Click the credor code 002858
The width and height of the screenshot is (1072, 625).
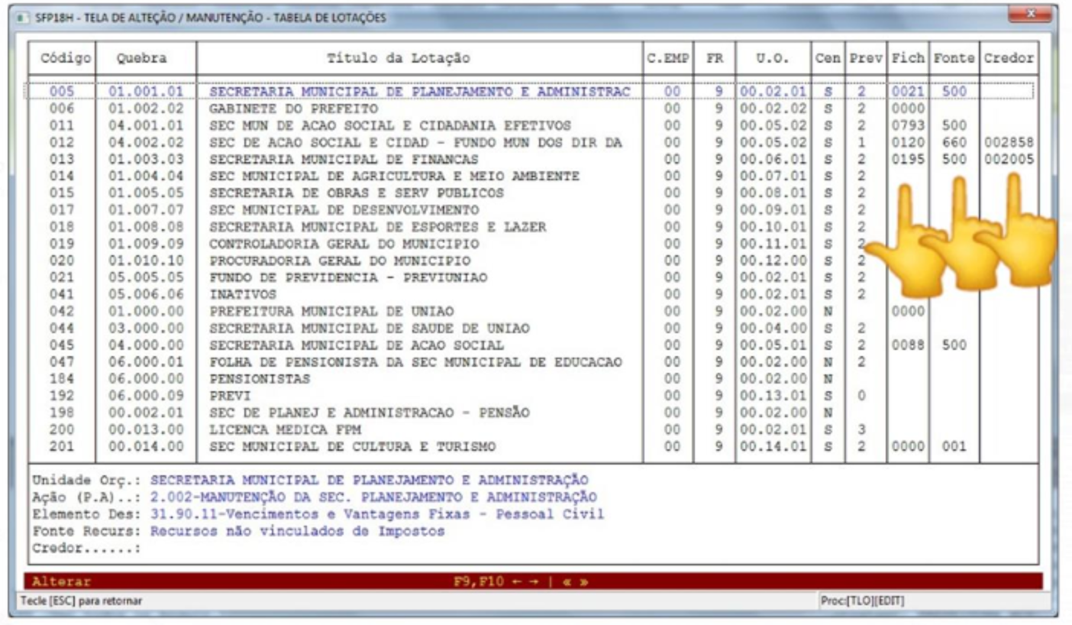click(1009, 142)
